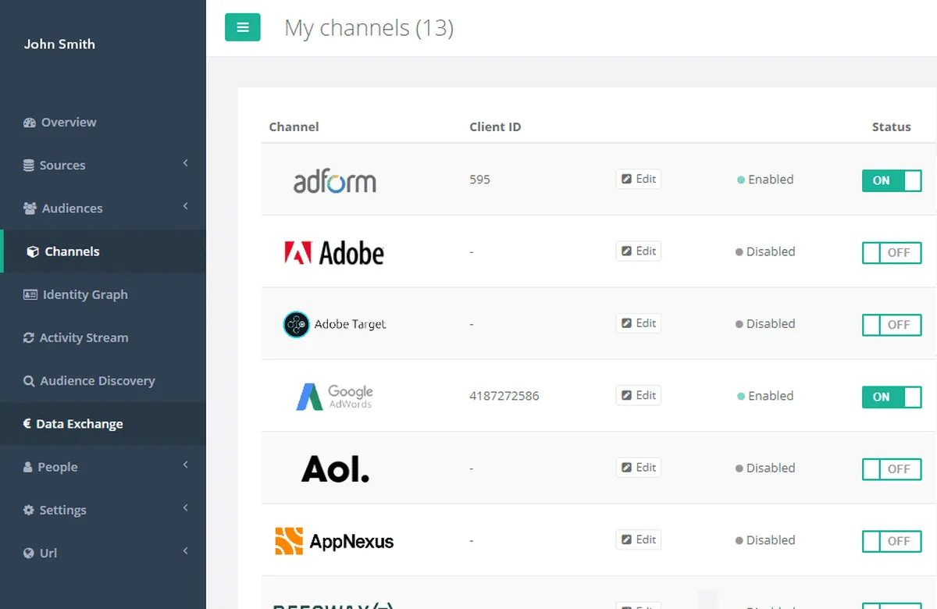Click the Adobe Target logo

(334, 324)
